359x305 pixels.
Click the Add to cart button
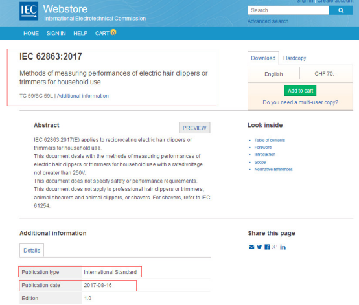point(300,91)
